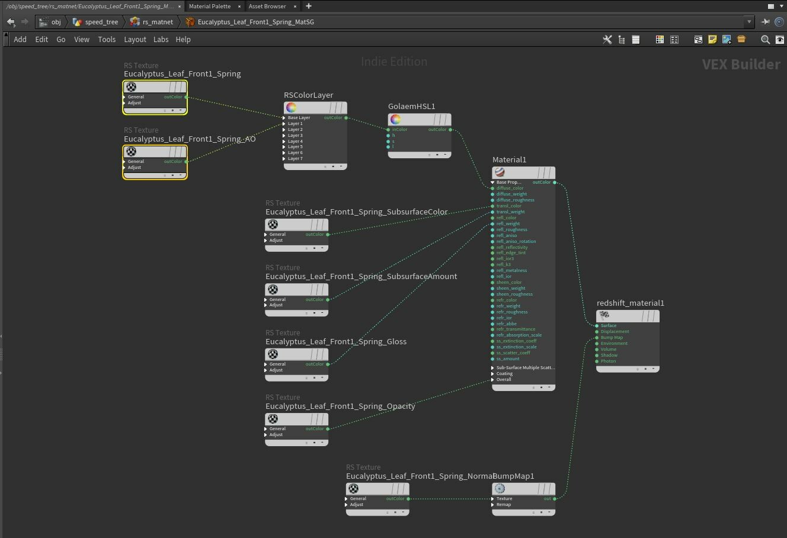Click the wrench and screwdriver tools icon

click(x=607, y=39)
